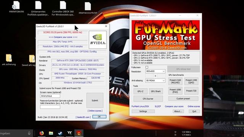Click the >>> Compare your score <<< link
Viewport: 244px width, 137px height.
point(63,37)
